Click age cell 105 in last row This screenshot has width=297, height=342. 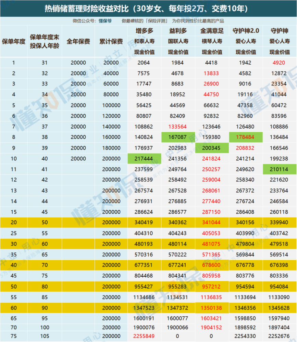click(x=45, y=336)
